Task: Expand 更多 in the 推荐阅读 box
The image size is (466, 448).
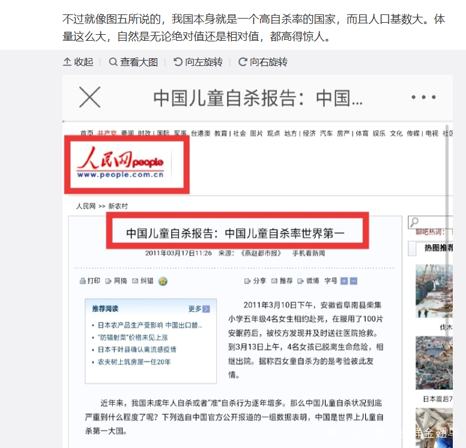Action: pyautogui.click(x=199, y=309)
